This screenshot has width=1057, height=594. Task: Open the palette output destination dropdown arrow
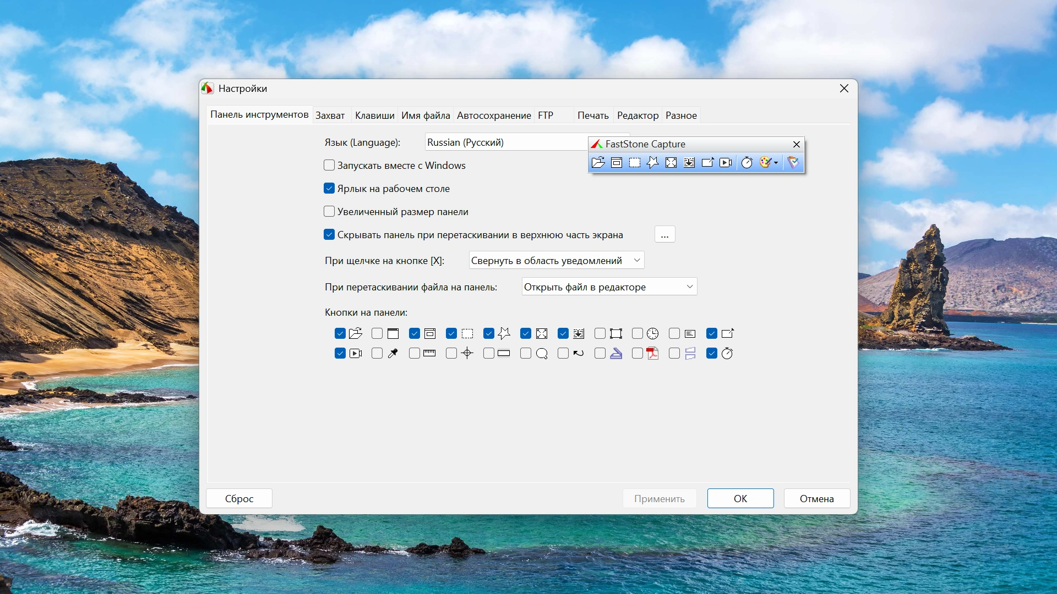click(776, 163)
